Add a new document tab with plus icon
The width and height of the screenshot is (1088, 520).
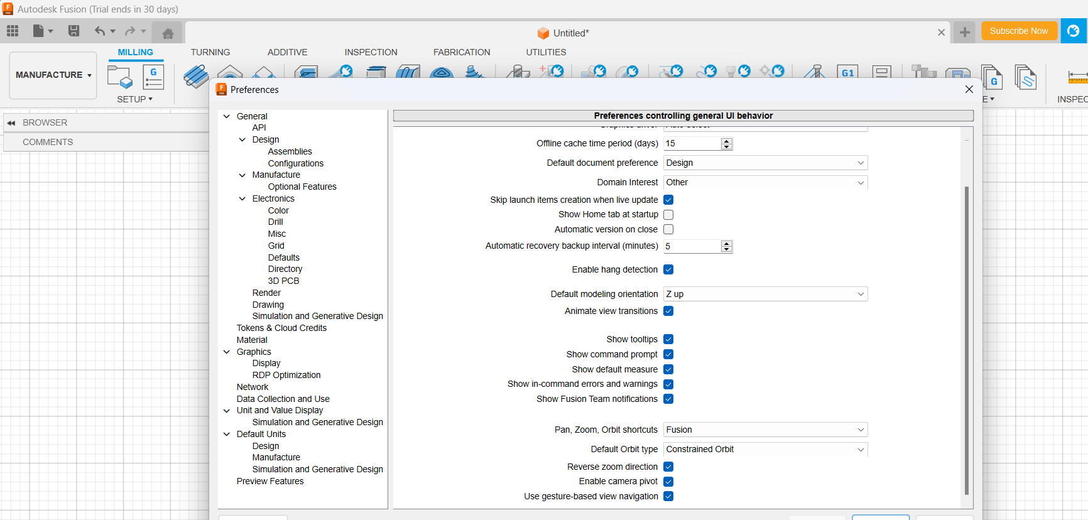965,32
